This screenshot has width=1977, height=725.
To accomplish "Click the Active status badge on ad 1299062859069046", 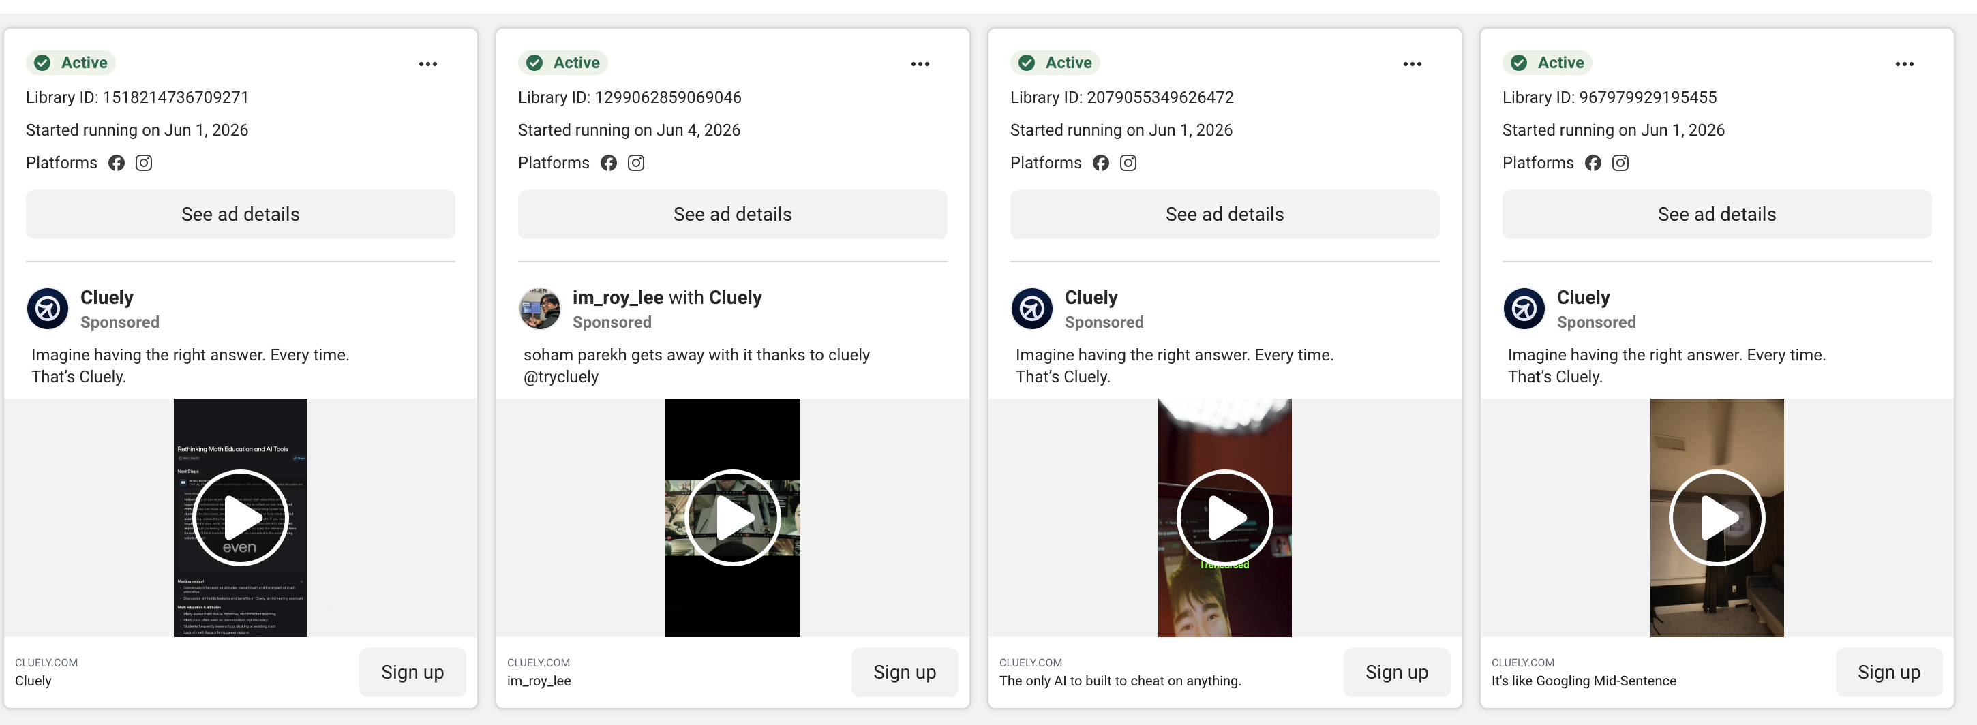I will (x=563, y=63).
